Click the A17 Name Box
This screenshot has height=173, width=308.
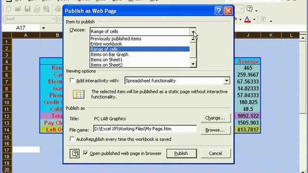(x=21, y=28)
